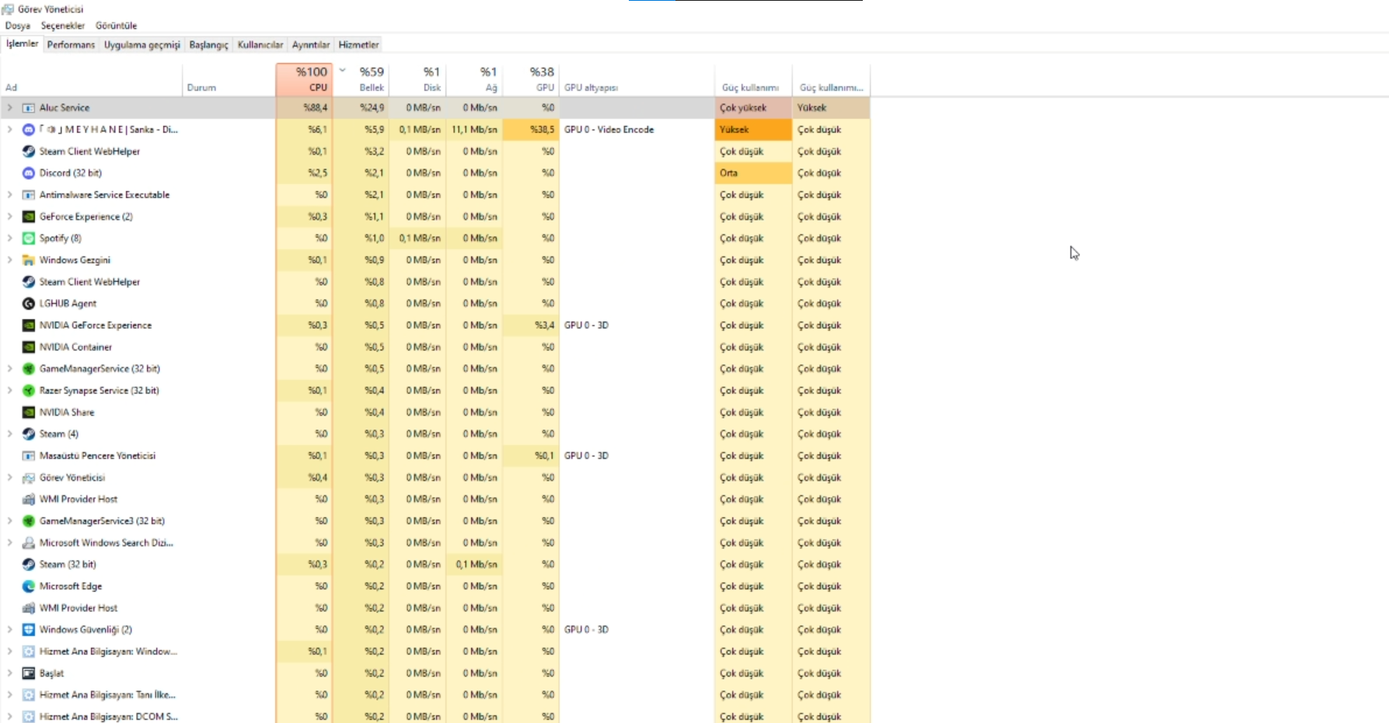Expand Antimalware Service Executable row
The width and height of the screenshot is (1389, 723).
click(x=9, y=195)
